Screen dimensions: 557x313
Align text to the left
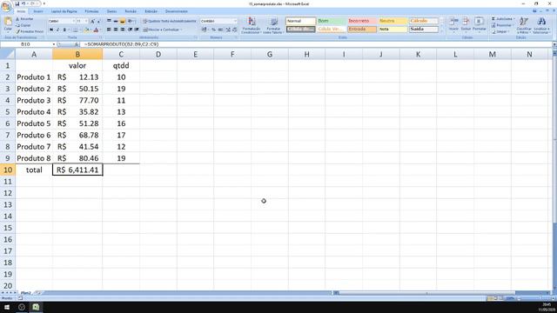click(x=109, y=30)
